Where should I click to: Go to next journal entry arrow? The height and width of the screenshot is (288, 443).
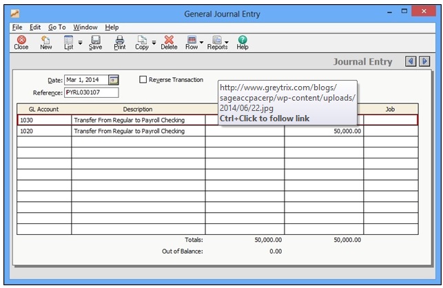(424, 61)
